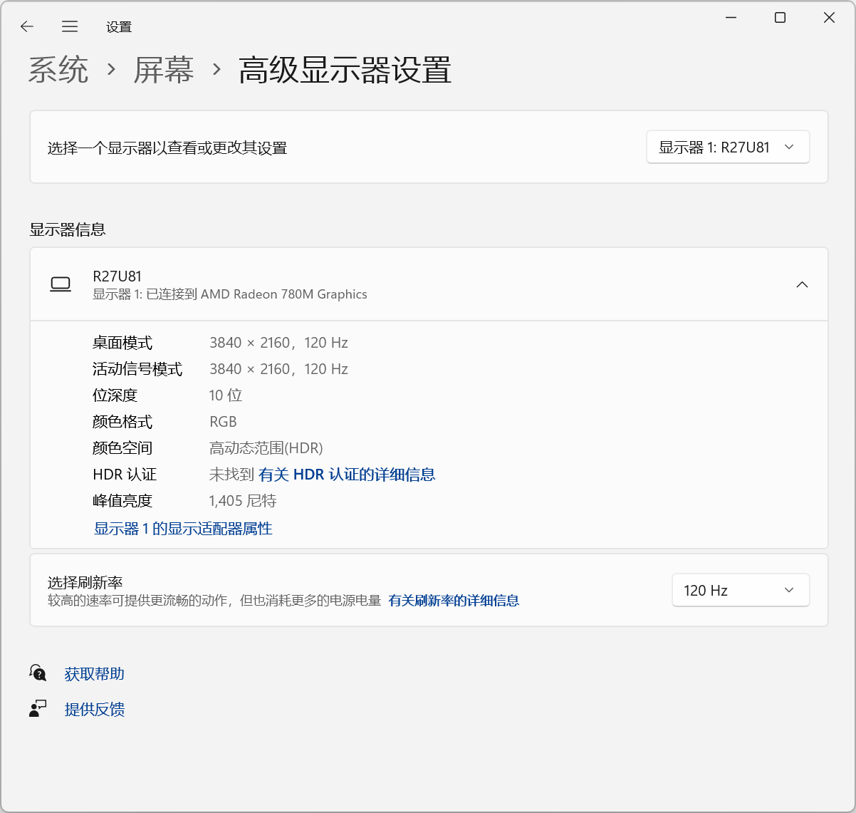
Task: Collapse the R27U81 display info section
Action: 802,284
